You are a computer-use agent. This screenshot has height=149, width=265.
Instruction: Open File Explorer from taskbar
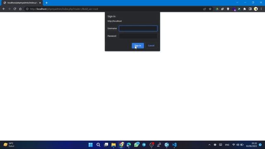click(113, 145)
